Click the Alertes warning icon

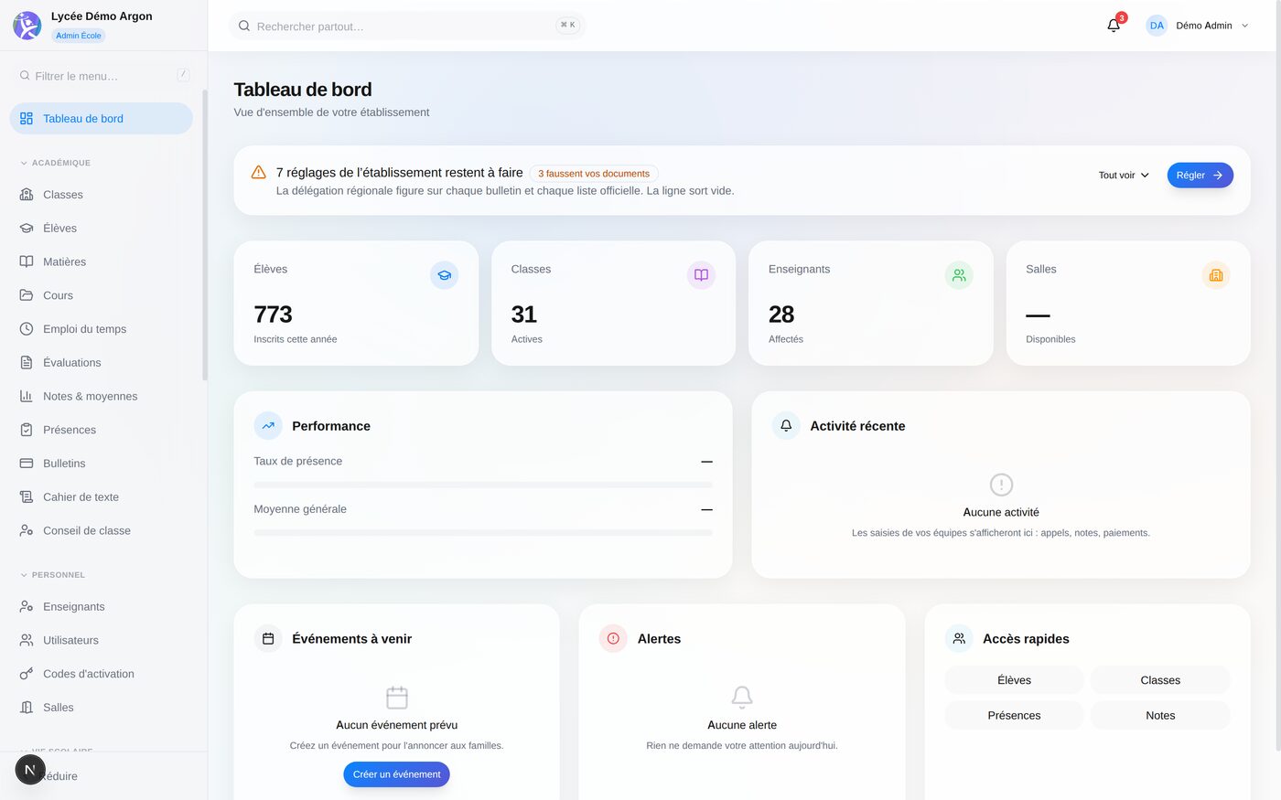click(x=613, y=639)
